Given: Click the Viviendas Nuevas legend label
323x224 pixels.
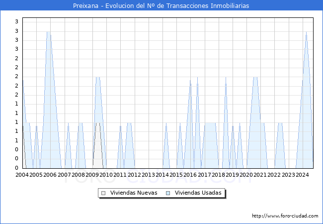Looking at the screenshot, I should (x=134, y=193).
